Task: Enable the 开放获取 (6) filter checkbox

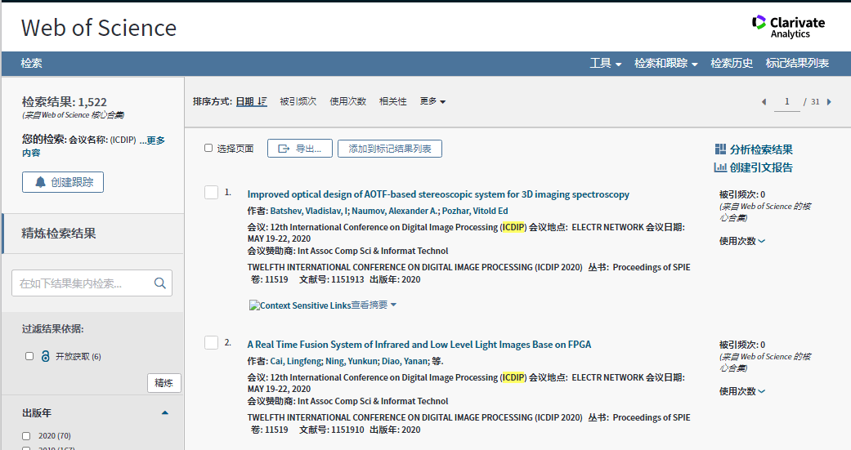Action: (x=29, y=356)
